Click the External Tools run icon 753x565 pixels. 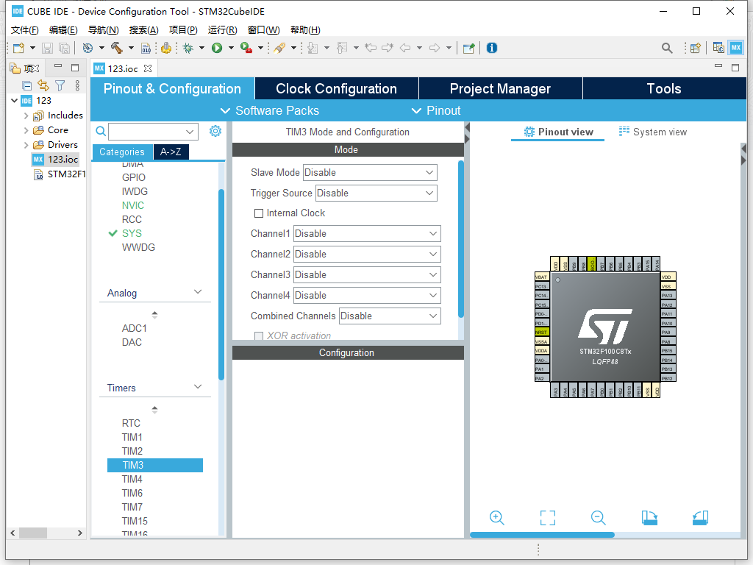246,48
